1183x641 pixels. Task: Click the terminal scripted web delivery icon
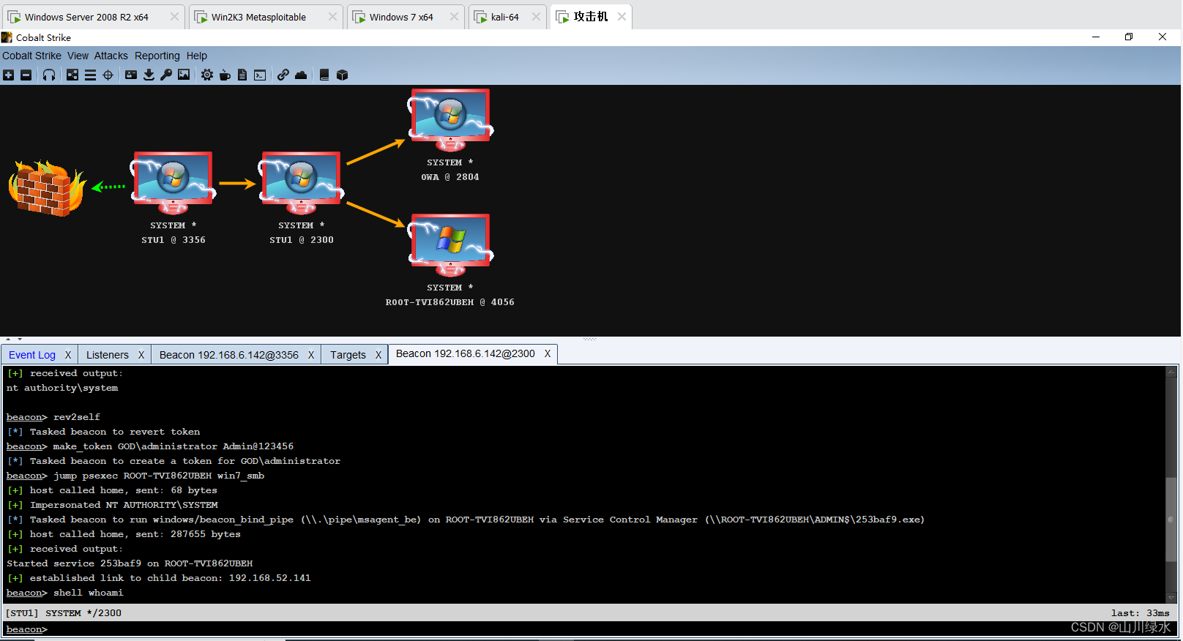click(260, 75)
